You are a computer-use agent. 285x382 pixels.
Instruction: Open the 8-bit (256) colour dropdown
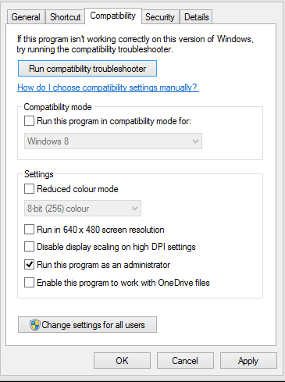(x=83, y=209)
